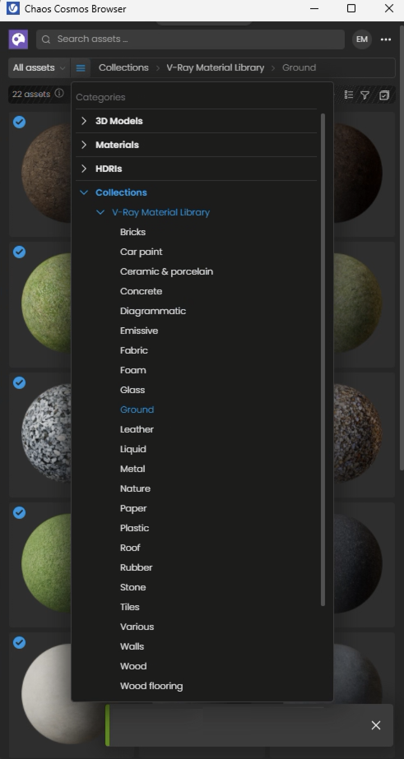Screen dimensions: 404x759
Task: Click the info icon beside 22 assets
Action: pos(59,93)
